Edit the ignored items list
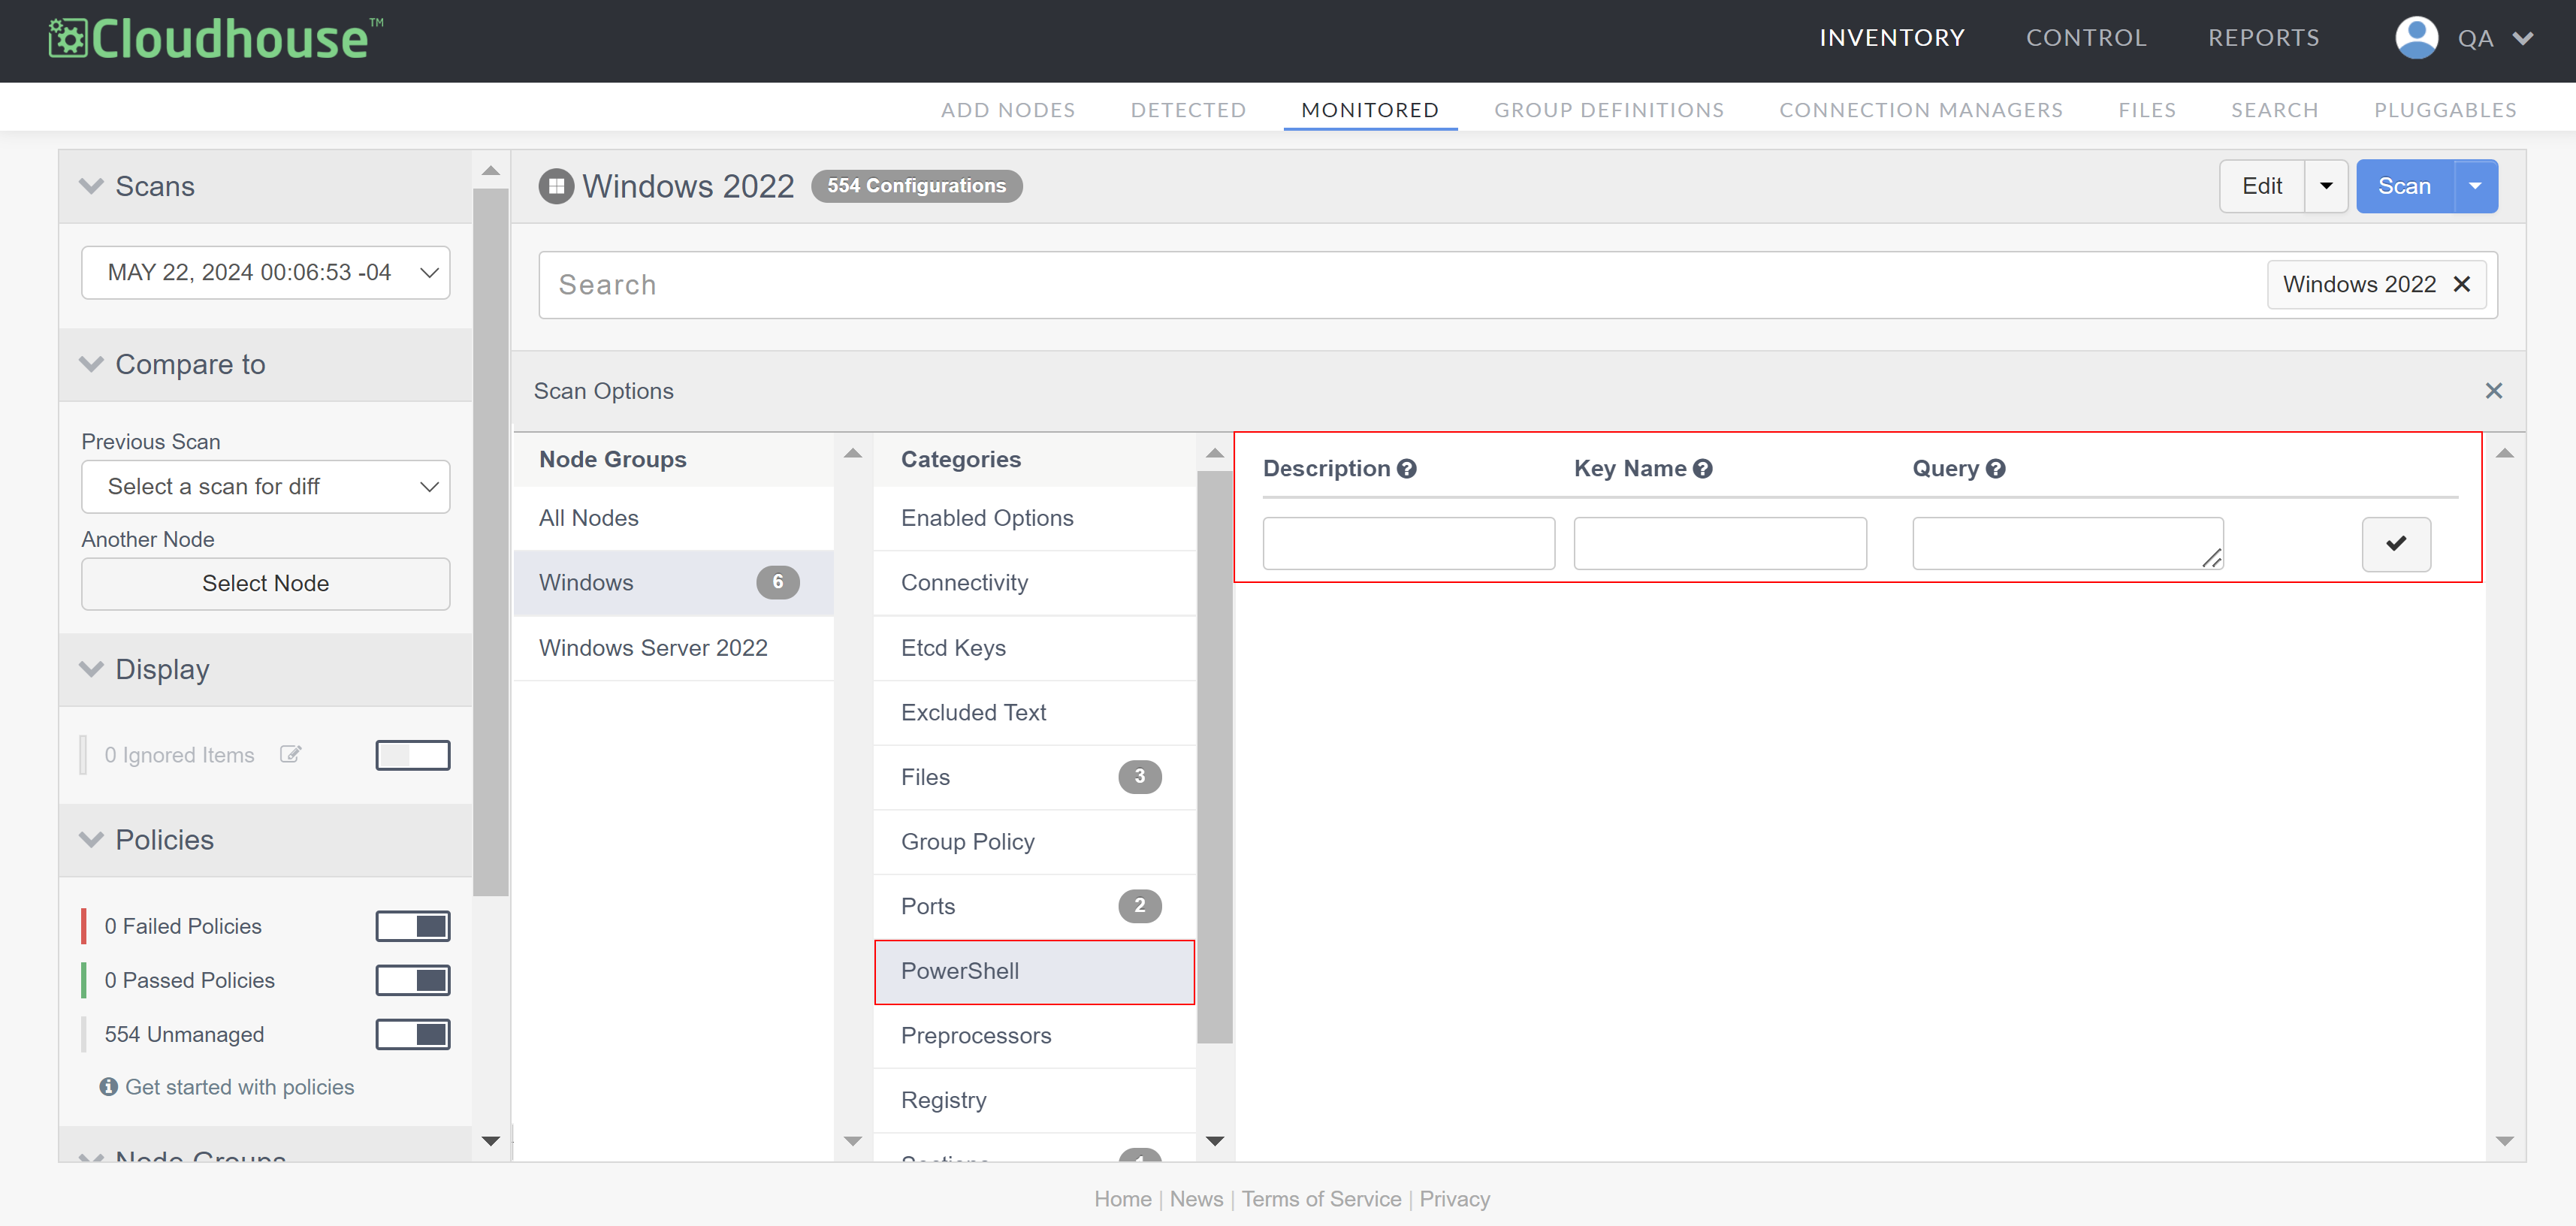 [x=290, y=754]
